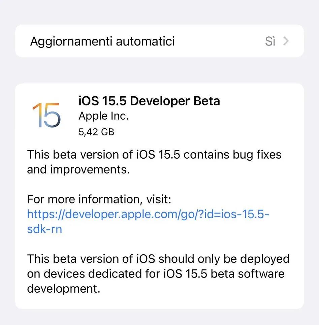The image size is (319, 325).
Task: Tap the word 'development.' at the bottom
Action: tap(64, 289)
